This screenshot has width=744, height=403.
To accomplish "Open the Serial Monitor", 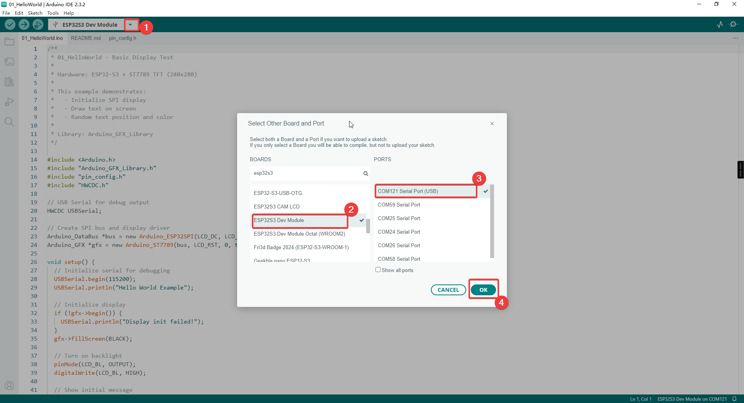I will click(734, 24).
